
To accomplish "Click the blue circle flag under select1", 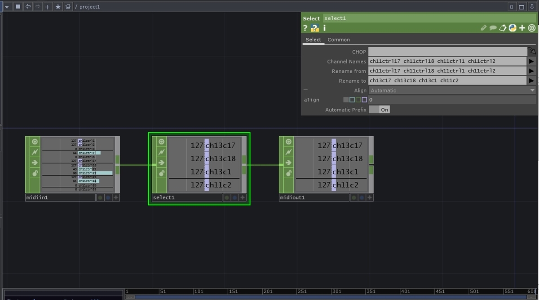I will pyautogui.click(x=234, y=198).
